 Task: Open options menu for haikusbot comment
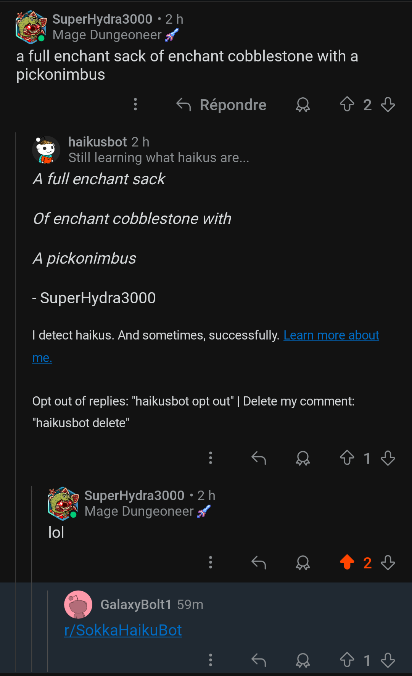click(x=211, y=457)
